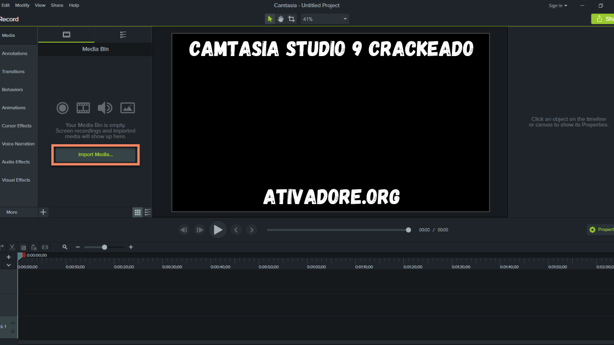Expand the More tools list
This screenshot has width=614, height=345.
click(18, 212)
